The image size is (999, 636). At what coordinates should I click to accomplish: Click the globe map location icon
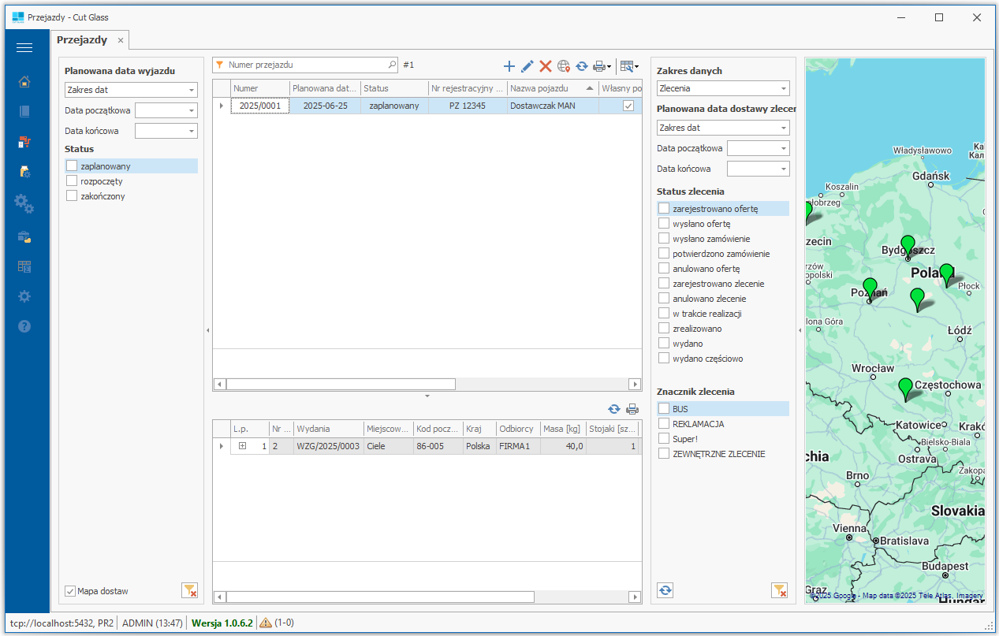tap(563, 66)
